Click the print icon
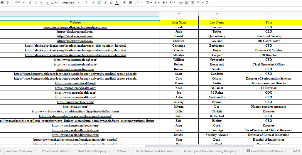 point(2,3)
